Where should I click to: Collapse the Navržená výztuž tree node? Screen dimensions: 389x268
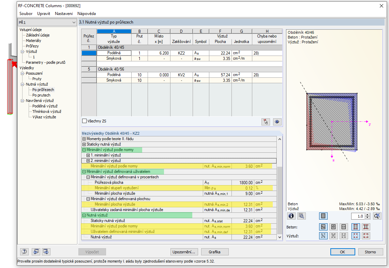click(x=22, y=101)
